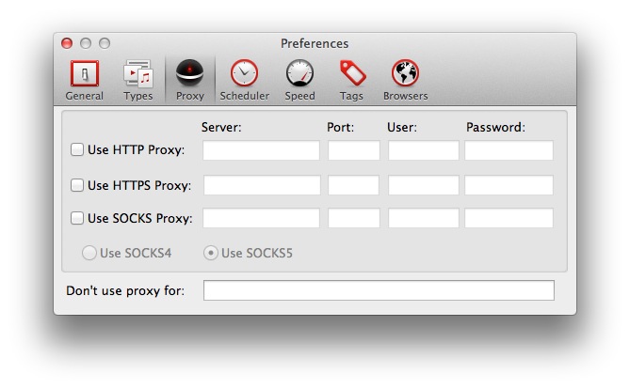Open the Tags preferences icon

pyautogui.click(x=351, y=74)
